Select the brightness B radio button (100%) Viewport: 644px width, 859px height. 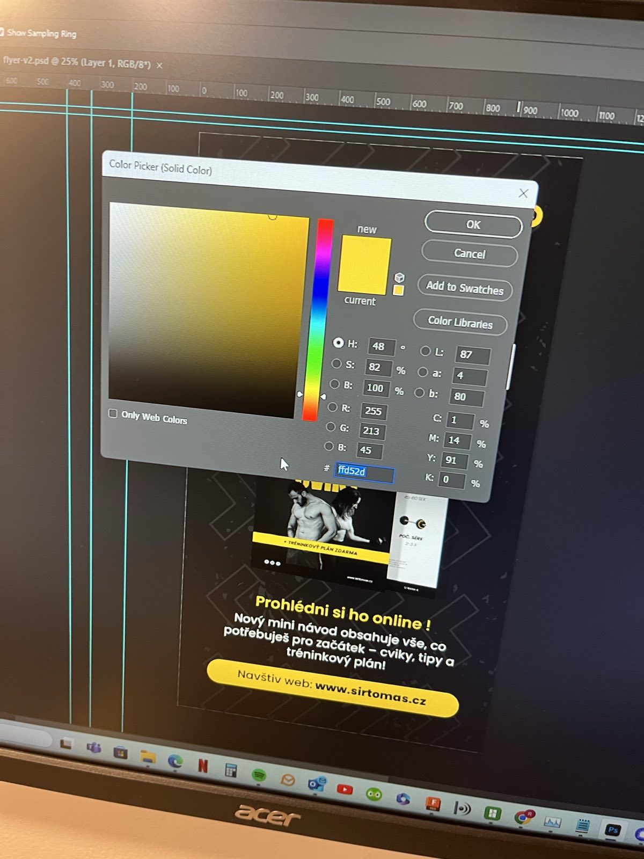click(x=334, y=384)
